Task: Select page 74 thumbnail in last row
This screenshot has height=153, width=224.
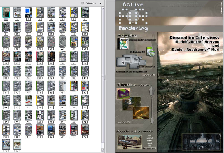Action: [17, 145]
